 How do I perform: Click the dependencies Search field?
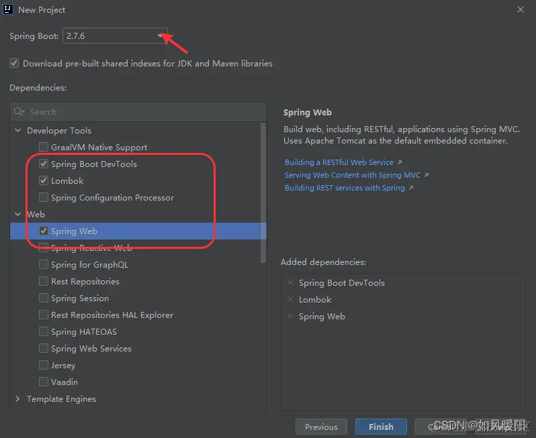[x=138, y=111]
